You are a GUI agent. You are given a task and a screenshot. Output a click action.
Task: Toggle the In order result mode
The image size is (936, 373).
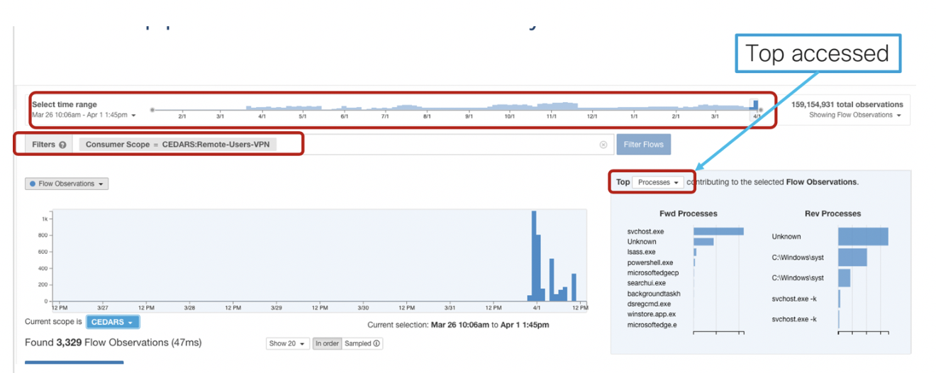coord(327,344)
